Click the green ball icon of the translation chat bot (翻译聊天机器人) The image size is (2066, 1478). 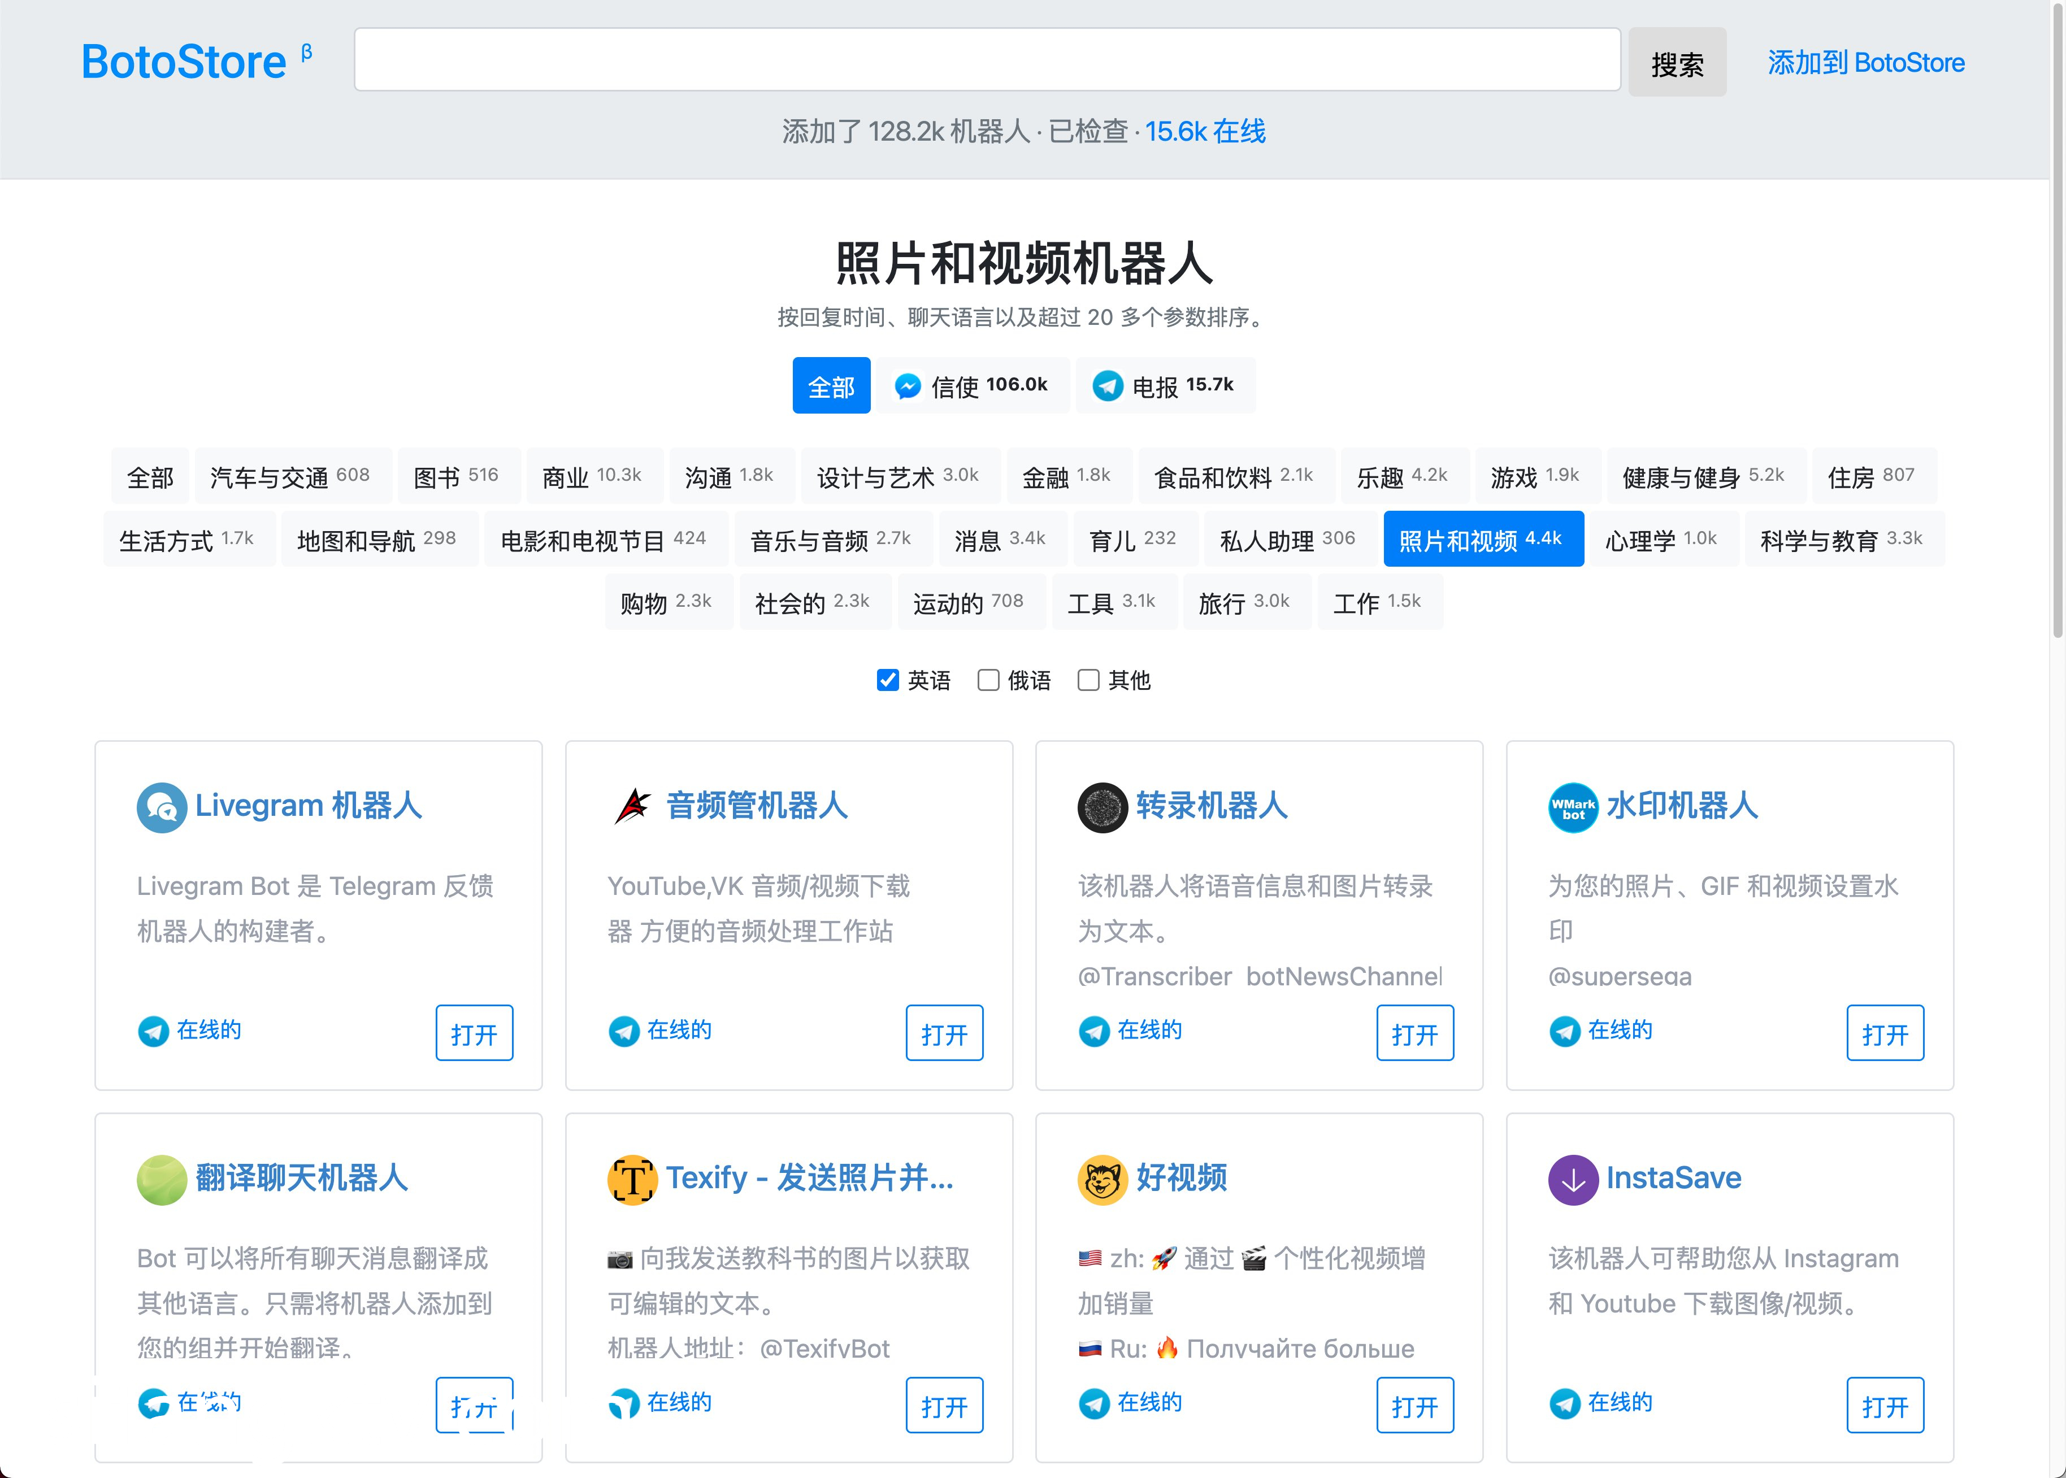tap(161, 1180)
